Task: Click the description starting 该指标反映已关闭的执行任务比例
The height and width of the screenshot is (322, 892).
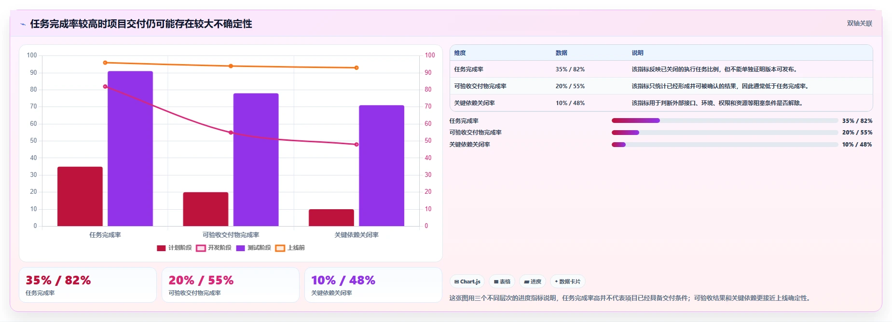Action: (x=715, y=69)
